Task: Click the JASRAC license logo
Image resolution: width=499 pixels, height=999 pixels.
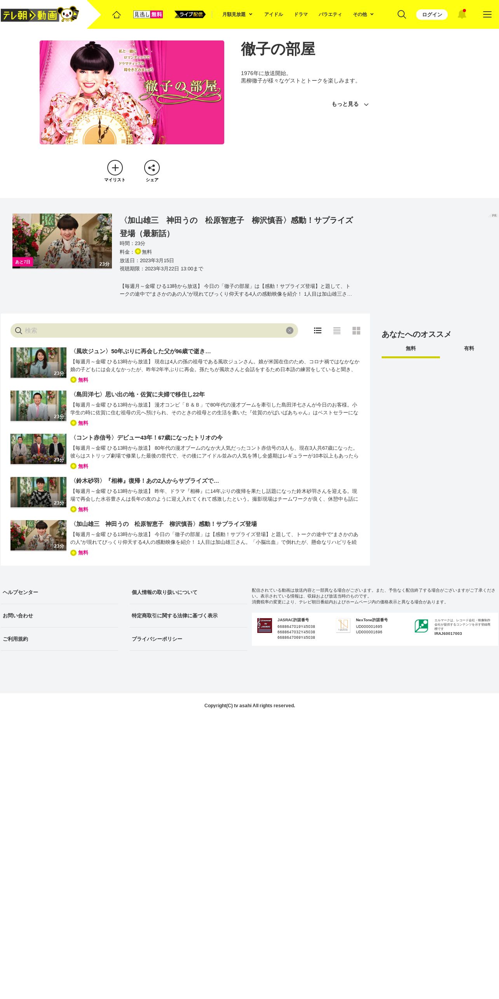Action: coord(265,626)
